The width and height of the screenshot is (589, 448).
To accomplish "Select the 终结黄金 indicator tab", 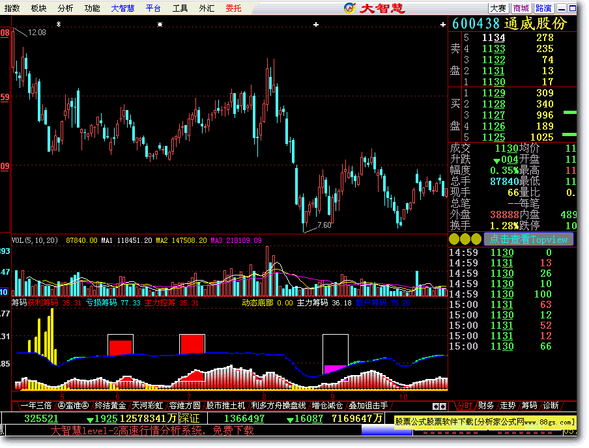I will point(110,406).
